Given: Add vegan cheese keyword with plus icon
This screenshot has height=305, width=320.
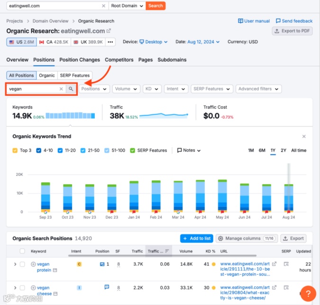Looking at the screenshot, I should (x=33, y=287).
